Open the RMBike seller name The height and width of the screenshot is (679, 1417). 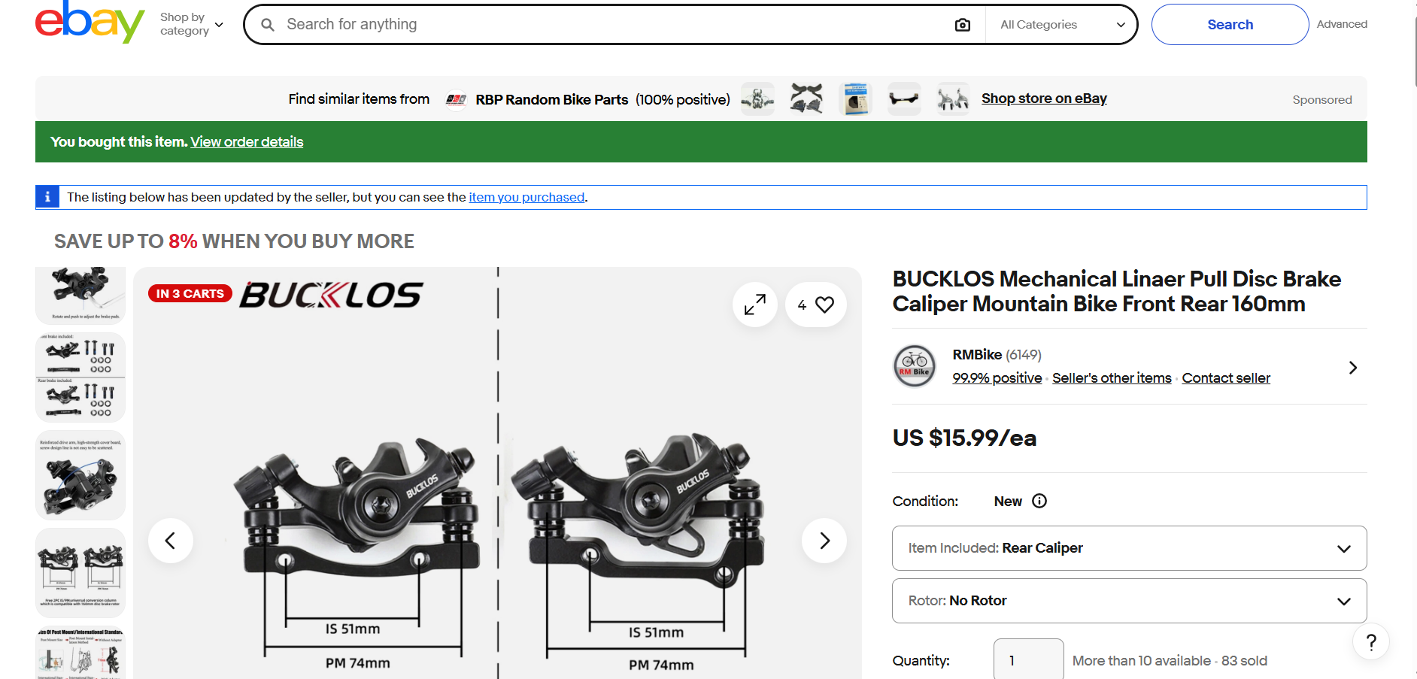click(x=977, y=355)
